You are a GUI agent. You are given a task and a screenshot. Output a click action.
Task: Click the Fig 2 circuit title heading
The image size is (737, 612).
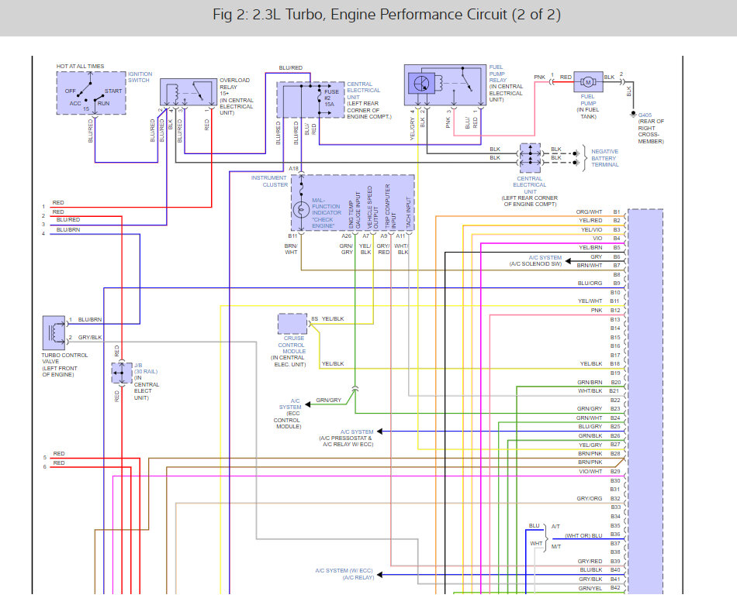[386, 15]
